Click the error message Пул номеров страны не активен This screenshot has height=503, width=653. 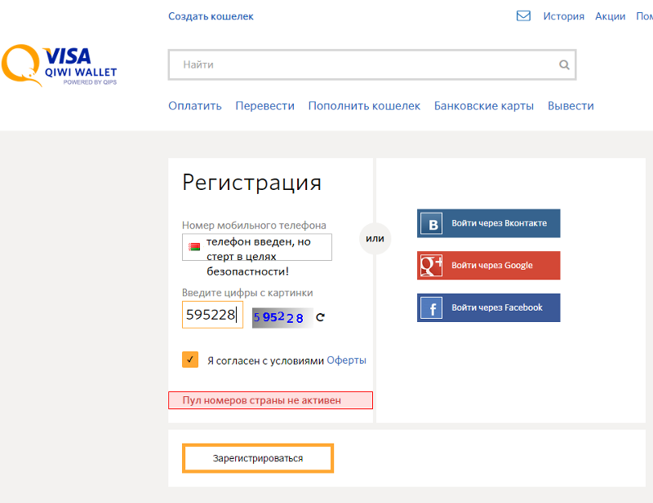(270, 400)
